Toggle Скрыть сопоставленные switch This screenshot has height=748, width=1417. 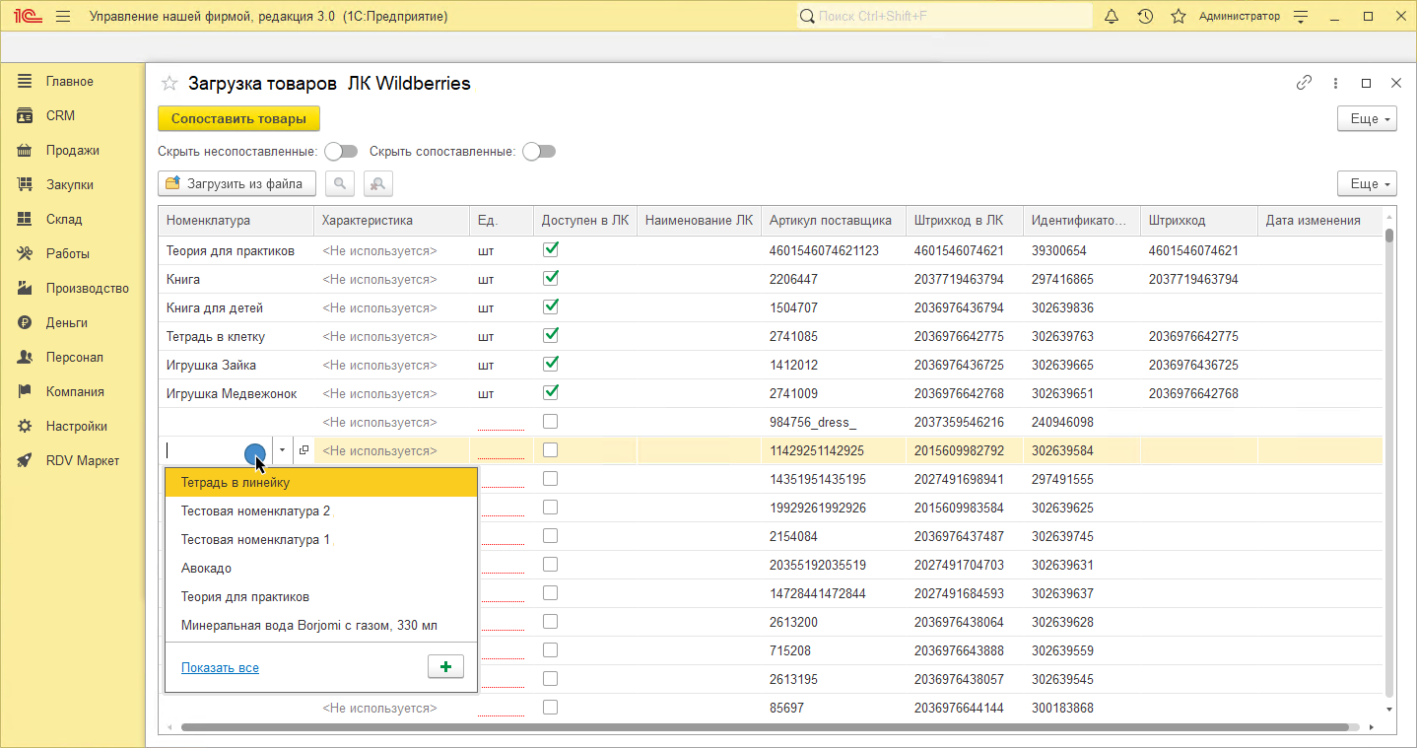[539, 152]
